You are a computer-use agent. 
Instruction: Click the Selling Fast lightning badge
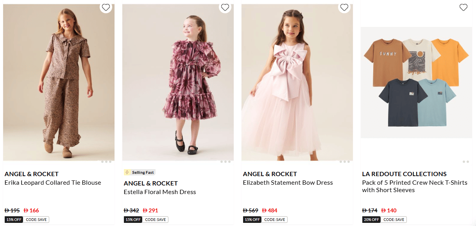(x=140, y=172)
